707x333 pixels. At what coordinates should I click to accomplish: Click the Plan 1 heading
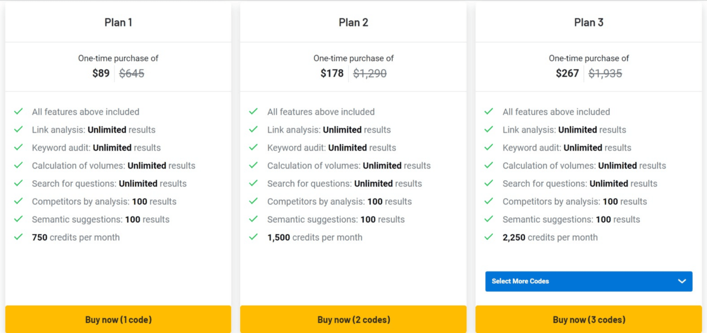(118, 22)
